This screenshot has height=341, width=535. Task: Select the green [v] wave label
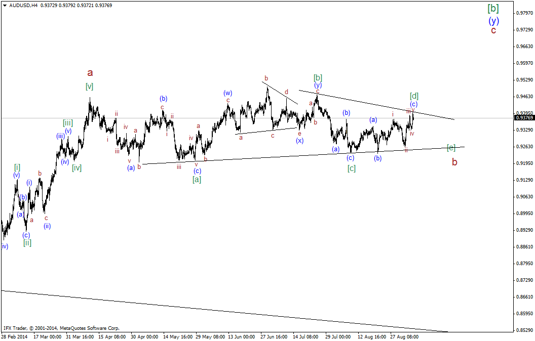[x=89, y=87]
